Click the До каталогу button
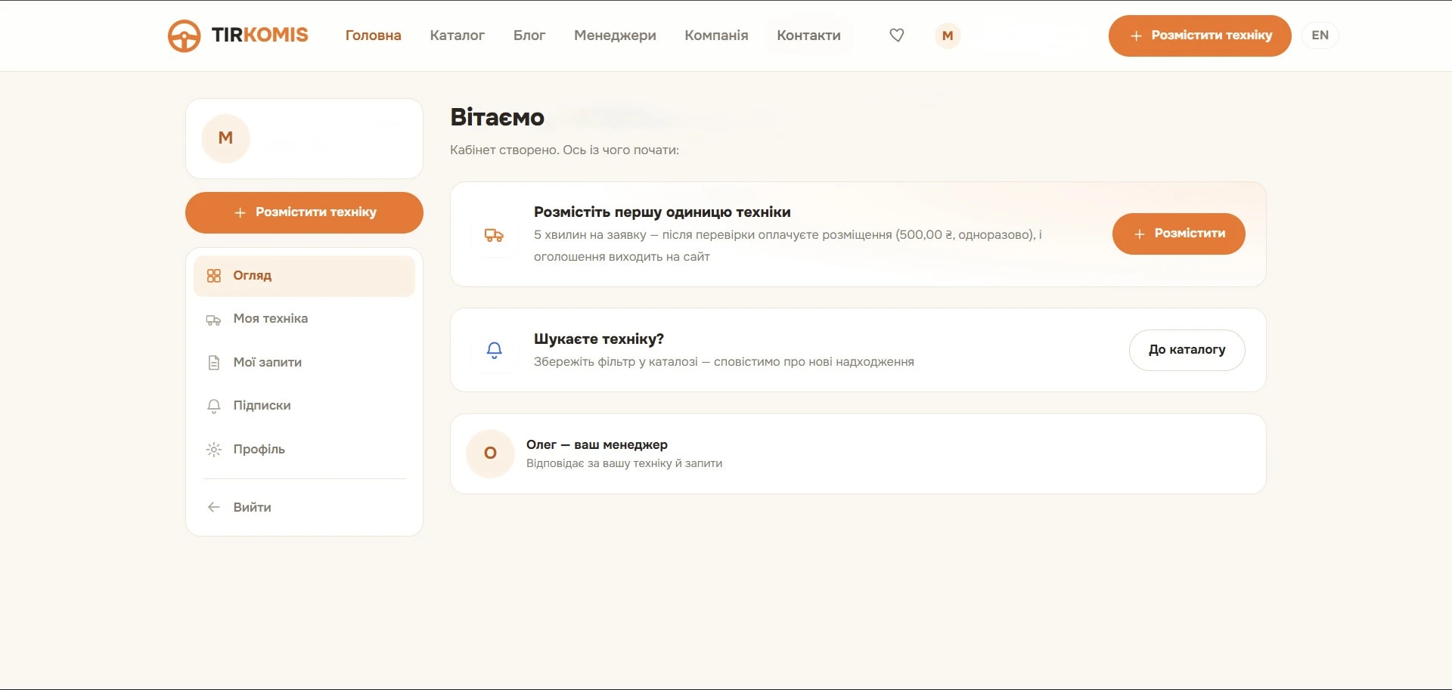Screen dimensions: 1452x690 tap(1187, 350)
